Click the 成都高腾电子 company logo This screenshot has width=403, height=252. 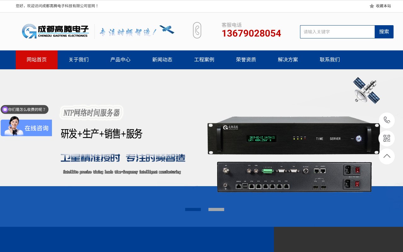click(55, 31)
